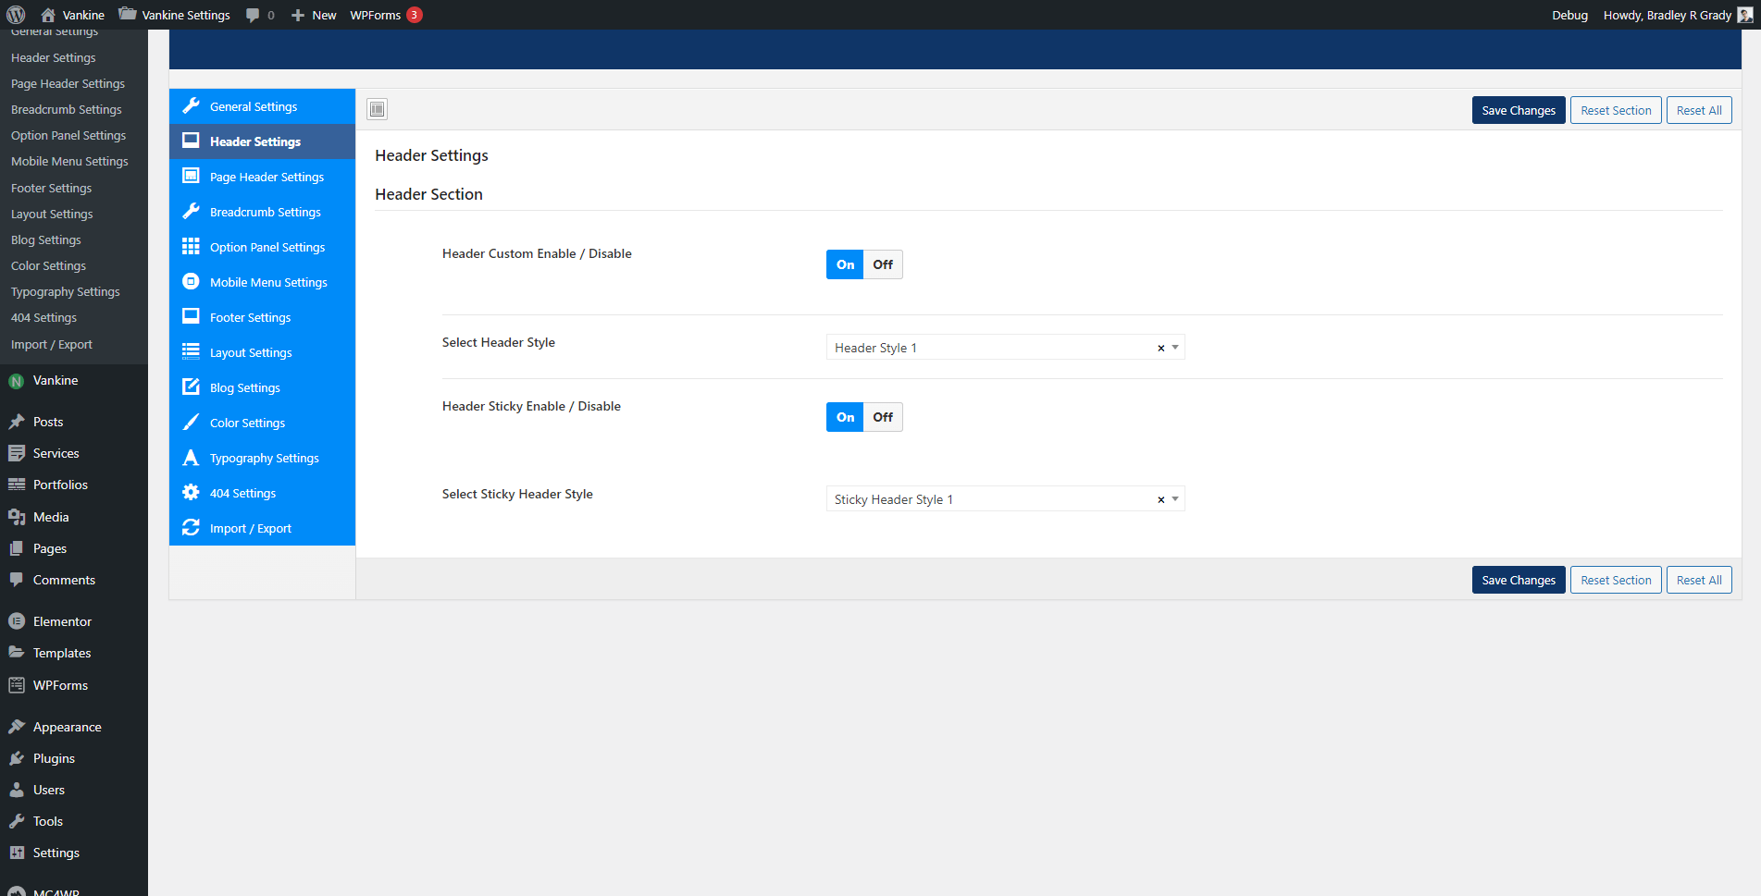Image resolution: width=1761 pixels, height=896 pixels.
Task: Click the top Save Changes button
Action: [x=1518, y=110]
